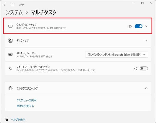Enable タイトル バー ウィンドウのシェイク toggle
This screenshot has height=123, width=156.
pyautogui.click(x=144, y=69)
